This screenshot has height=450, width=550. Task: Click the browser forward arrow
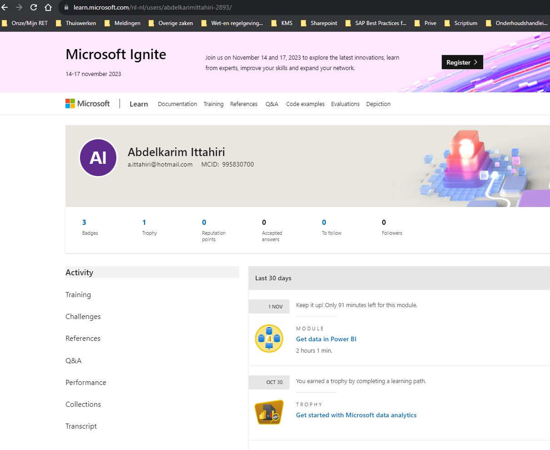[19, 7]
